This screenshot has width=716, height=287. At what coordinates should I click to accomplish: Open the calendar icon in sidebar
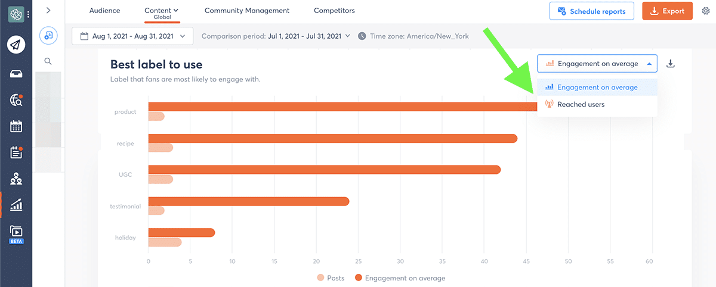tap(16, 126)
